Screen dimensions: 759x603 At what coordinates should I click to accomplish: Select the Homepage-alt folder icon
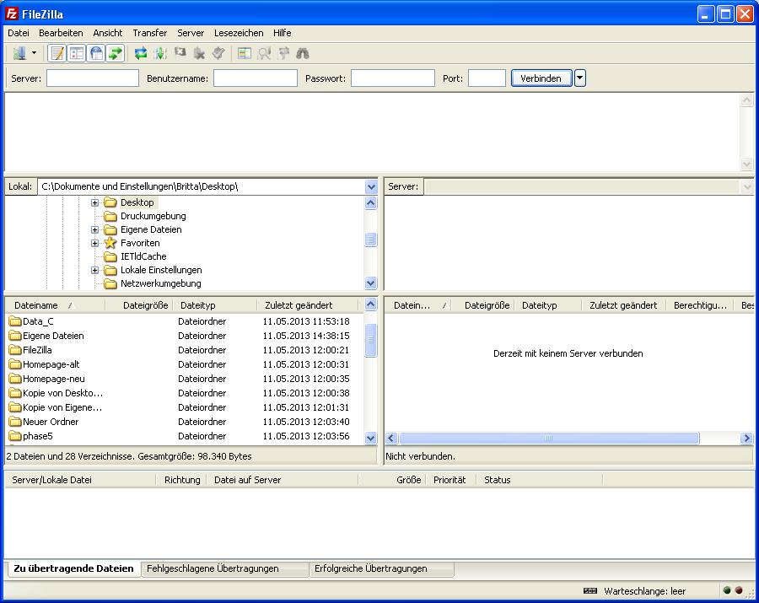click(x=15, y=364)
